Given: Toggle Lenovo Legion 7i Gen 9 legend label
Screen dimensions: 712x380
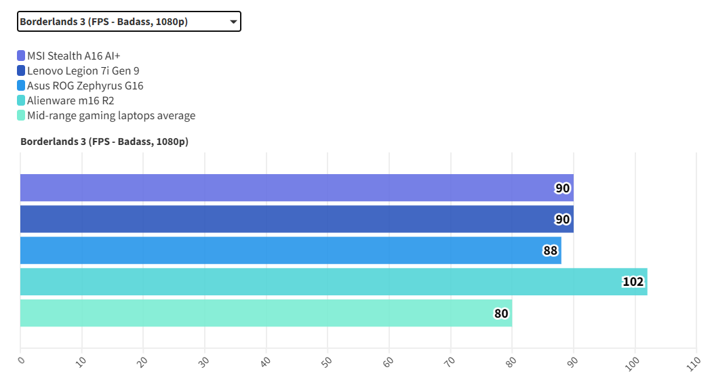Looking at the screenshot, I should (83, 70).
